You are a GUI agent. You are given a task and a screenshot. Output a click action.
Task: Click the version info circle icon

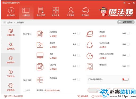pos(5,96)
